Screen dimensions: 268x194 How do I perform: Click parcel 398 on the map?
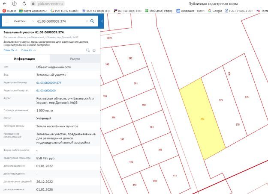coord(155,181)
